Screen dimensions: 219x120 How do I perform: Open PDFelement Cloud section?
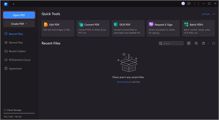tap(19, 60)
